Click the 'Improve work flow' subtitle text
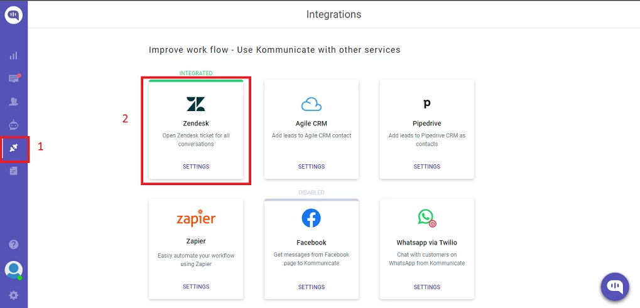640x308 pixels. [274, 50]
